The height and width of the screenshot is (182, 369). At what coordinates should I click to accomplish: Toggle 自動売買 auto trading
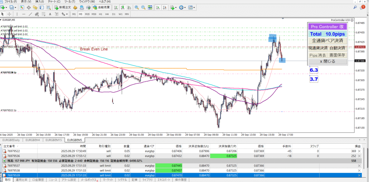(102, 7)
